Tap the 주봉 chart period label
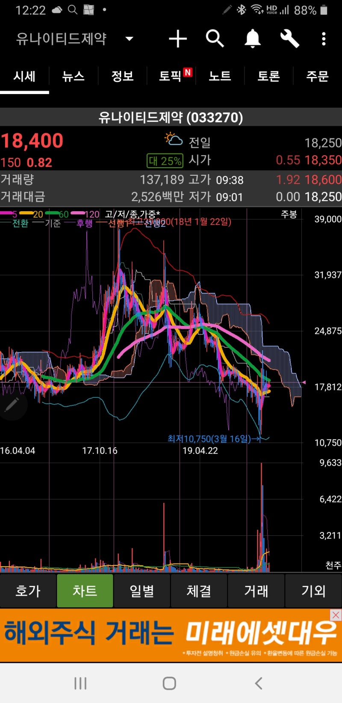The height and width of the screenshot is (703, 342). click(x=289, y=214)
